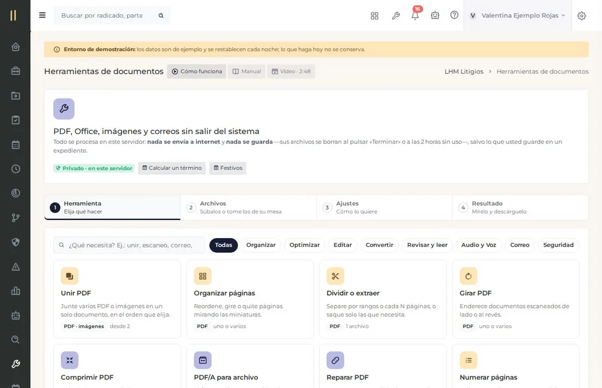Click the Organizar páginas grid icon
Viewport: 602px width, 388px height.
point(202,276)
